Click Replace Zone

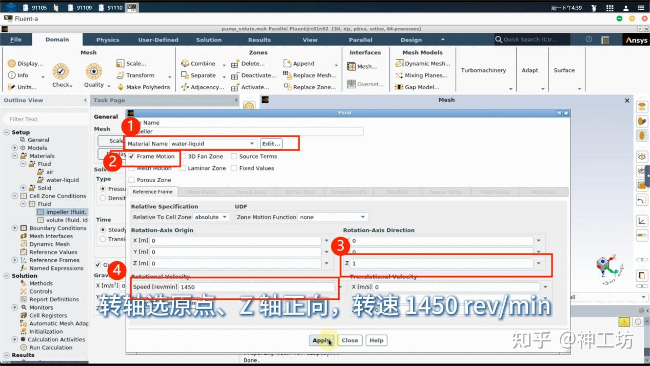click(x=309, y=87)
